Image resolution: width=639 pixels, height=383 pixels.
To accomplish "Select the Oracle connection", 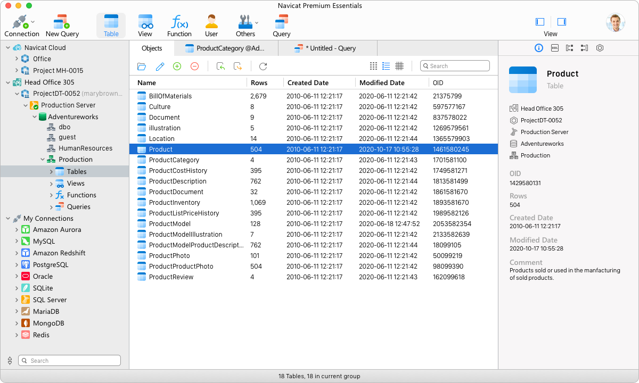I will pos(43,277).
